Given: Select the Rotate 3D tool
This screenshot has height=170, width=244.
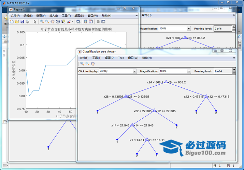Looking at the screenshot, I should coord(58,21).
